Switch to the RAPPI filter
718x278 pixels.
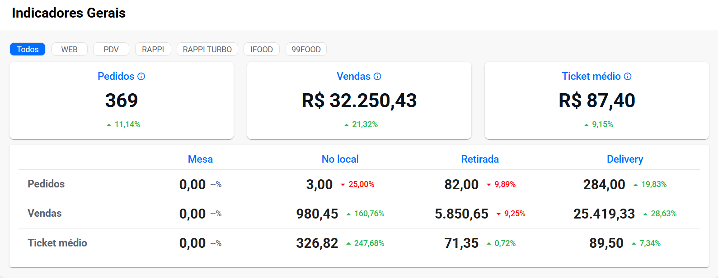153,49
